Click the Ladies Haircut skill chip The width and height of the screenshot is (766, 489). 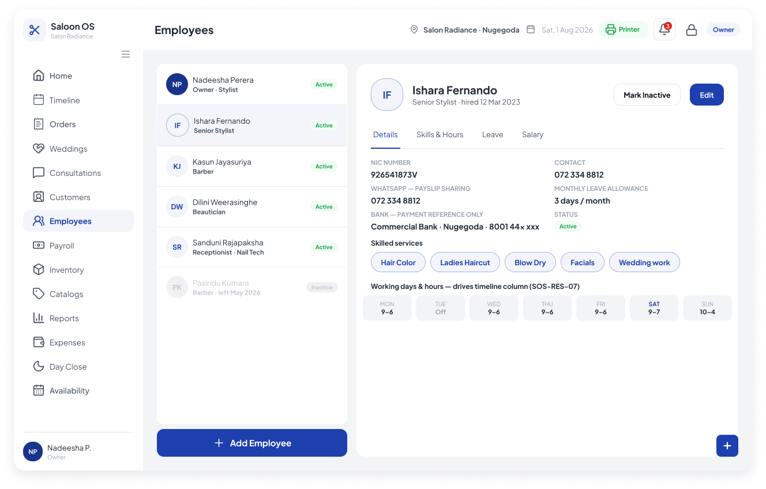[x=465, y=262]
